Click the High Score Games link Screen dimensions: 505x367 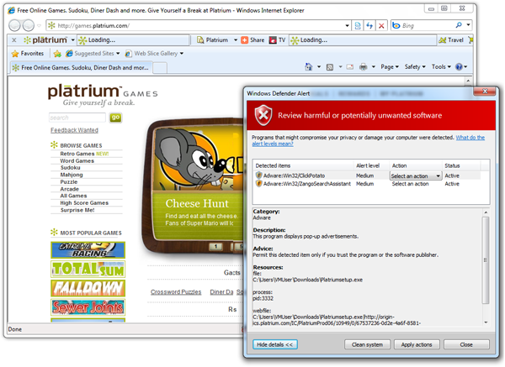tap(84, 203)
